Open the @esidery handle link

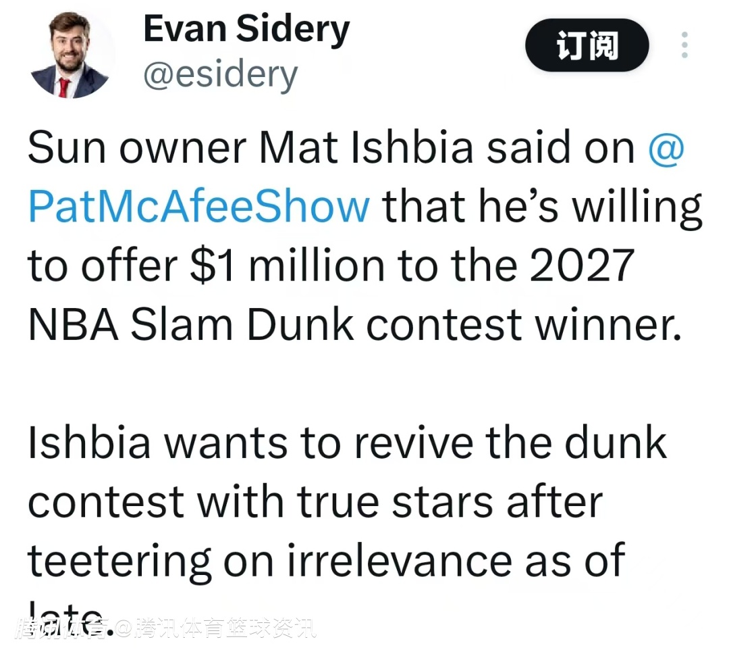pyautogui.click(x=220, y=74)
